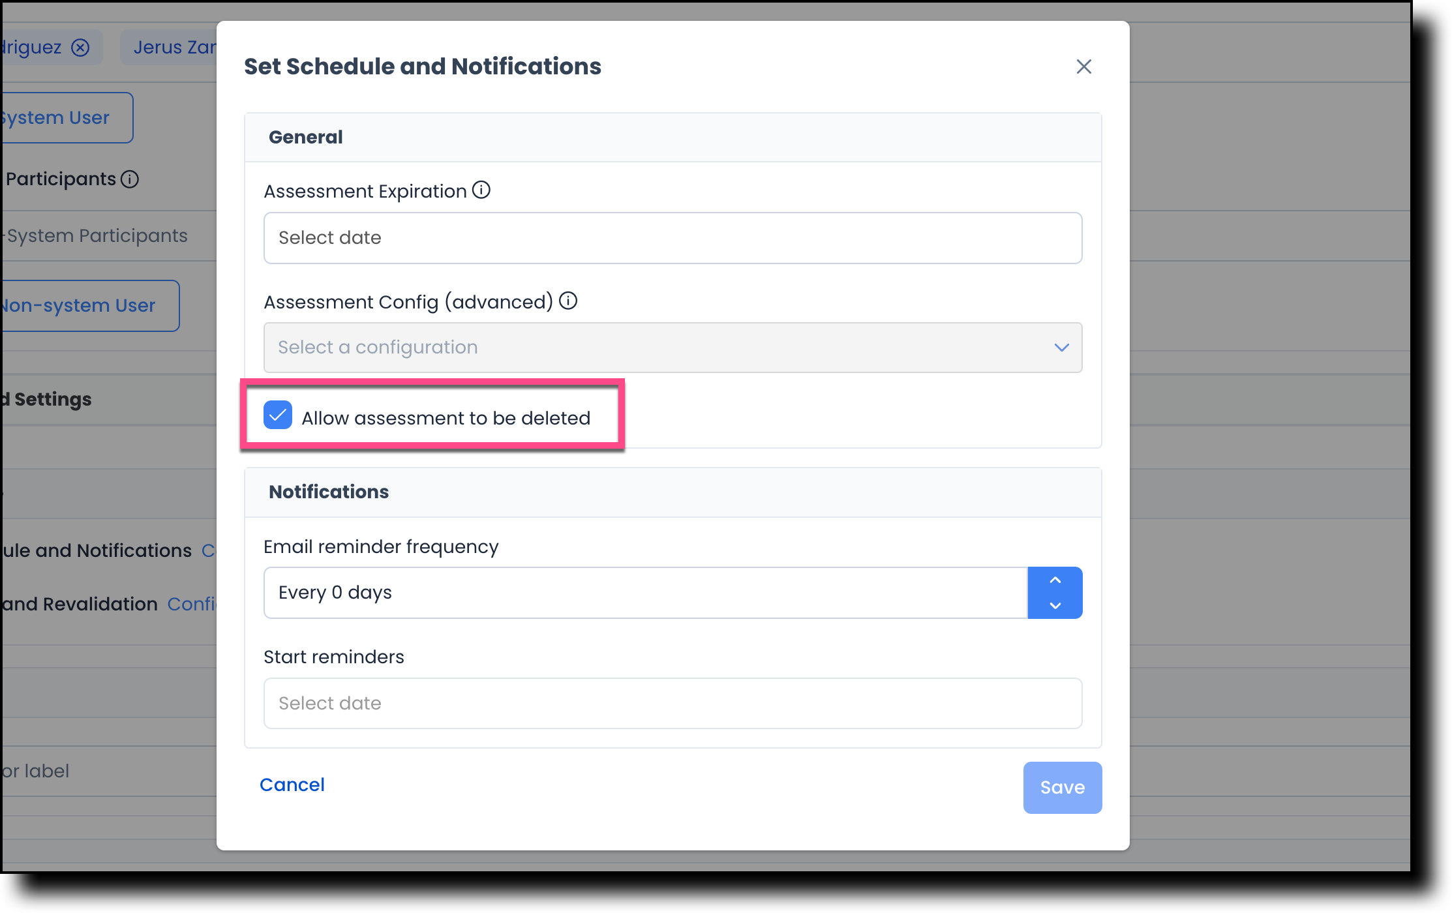Viewport: 1452px width, 913px height.
Task: Decrease email reminder frequency with down arrow
Action: click(x=1054, y=606)
